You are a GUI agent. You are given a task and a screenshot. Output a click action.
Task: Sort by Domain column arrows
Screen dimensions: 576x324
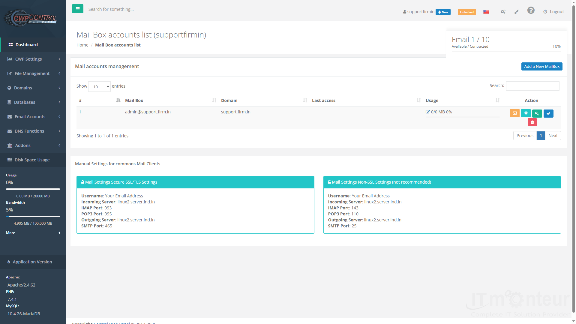(305, 100)
